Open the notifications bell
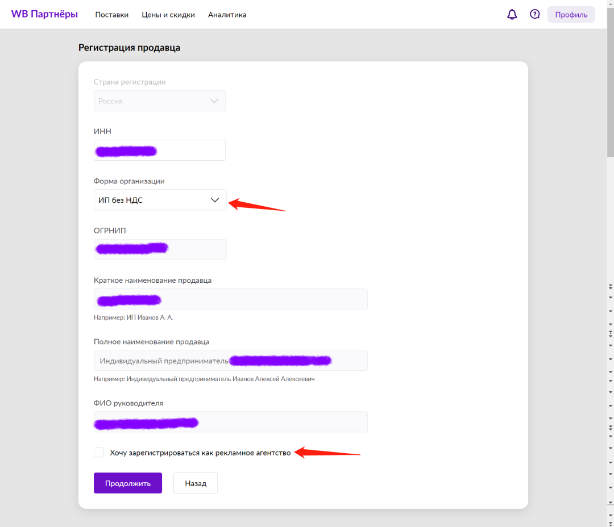 [x=512, y=15]
